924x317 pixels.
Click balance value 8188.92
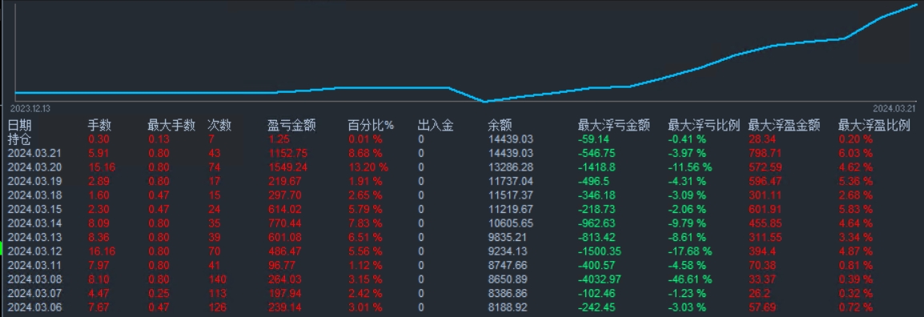click(508, 307)
